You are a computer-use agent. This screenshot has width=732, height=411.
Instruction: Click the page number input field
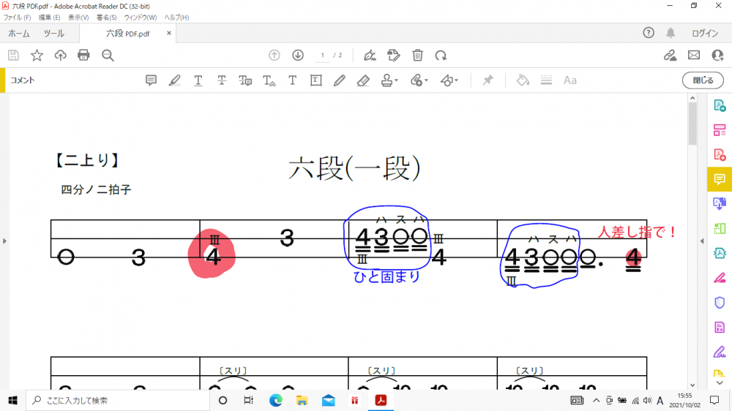point(322,56)
